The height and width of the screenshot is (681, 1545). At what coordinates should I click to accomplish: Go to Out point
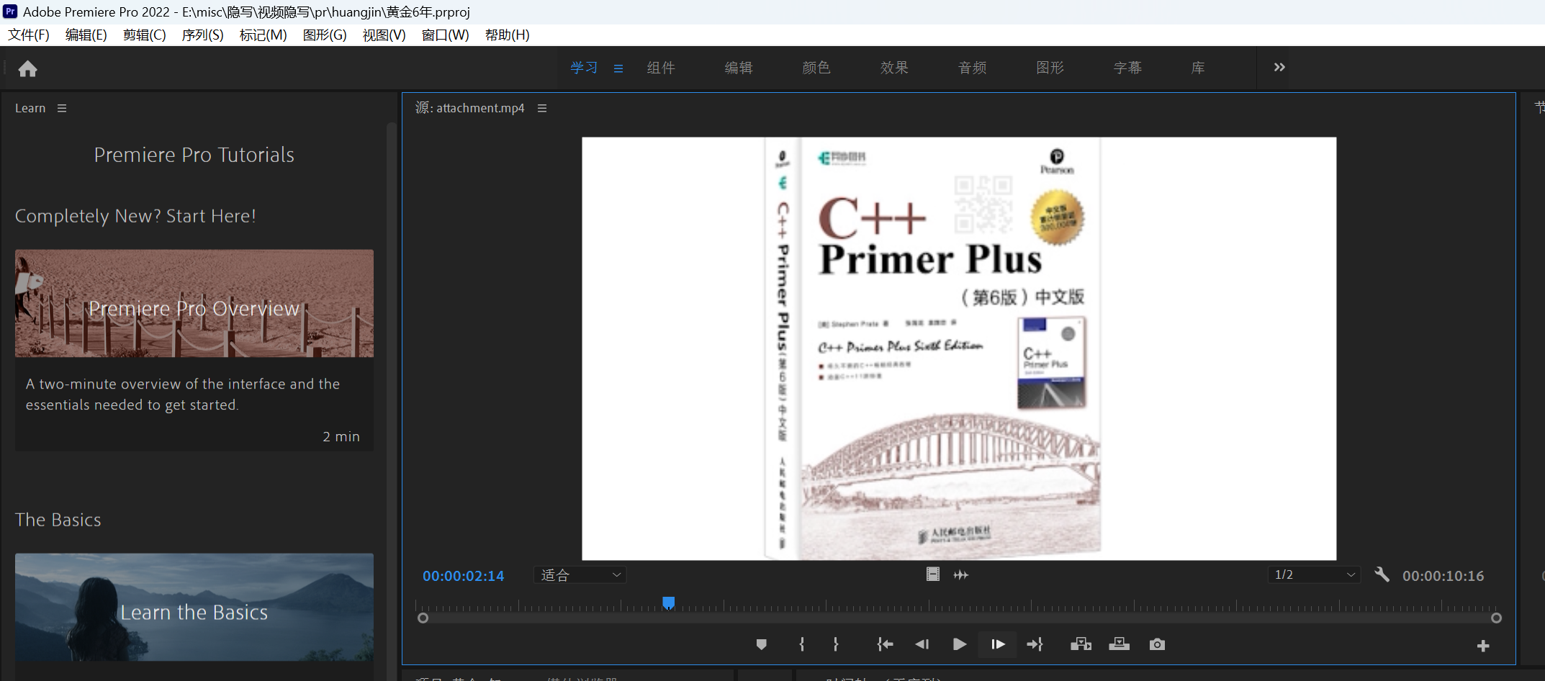point(1035,644)
